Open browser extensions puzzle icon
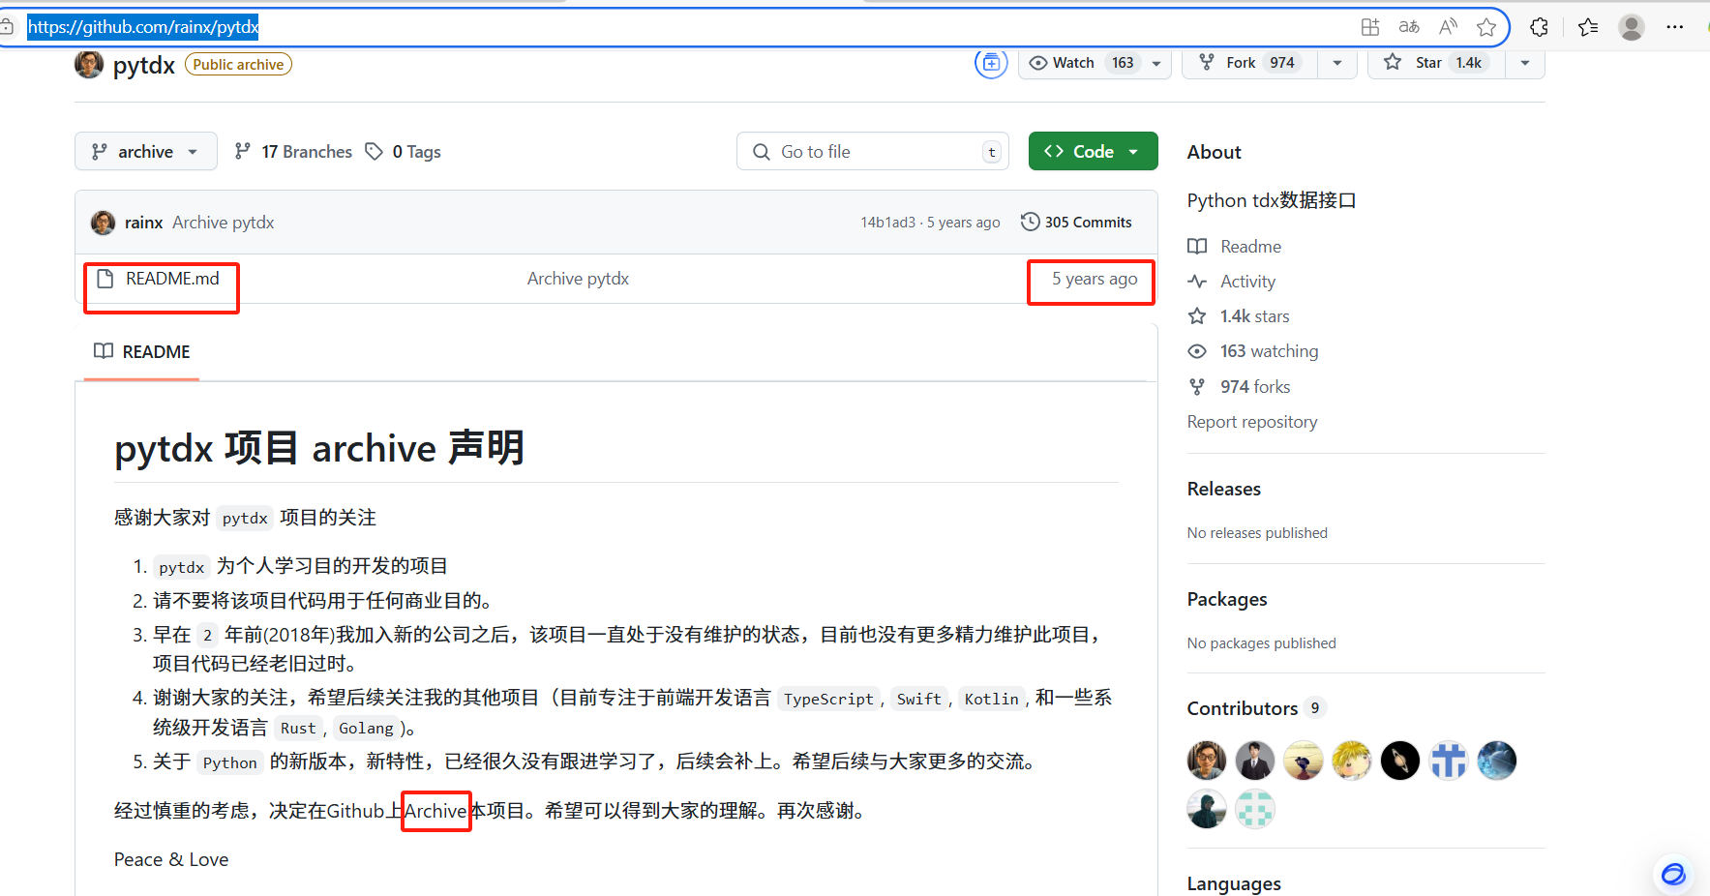The image size is (1710, 896). tap(1540, 27)
